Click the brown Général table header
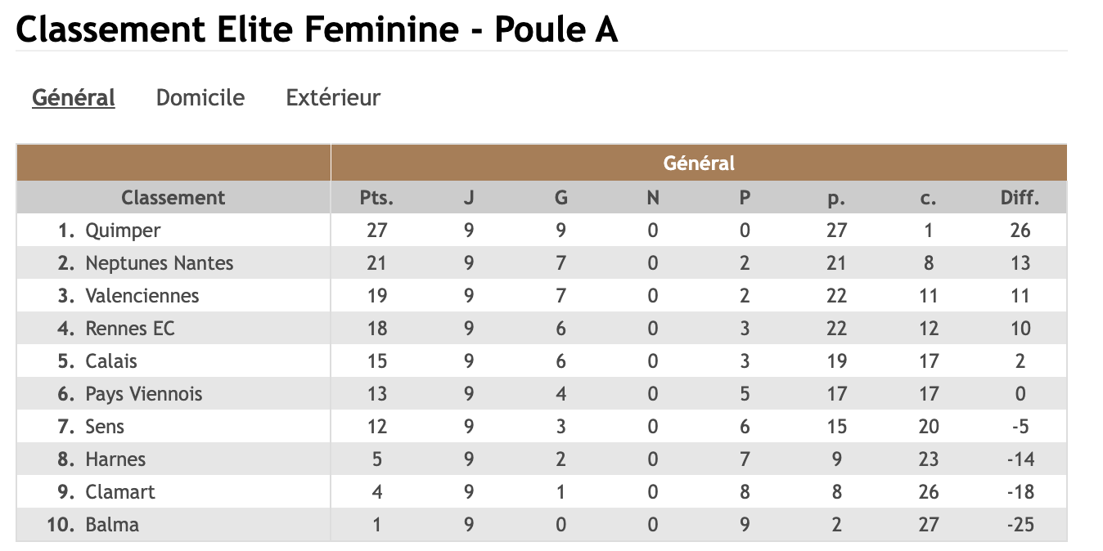The width and height of the screenshot is (1103, 551). (699, 164)
